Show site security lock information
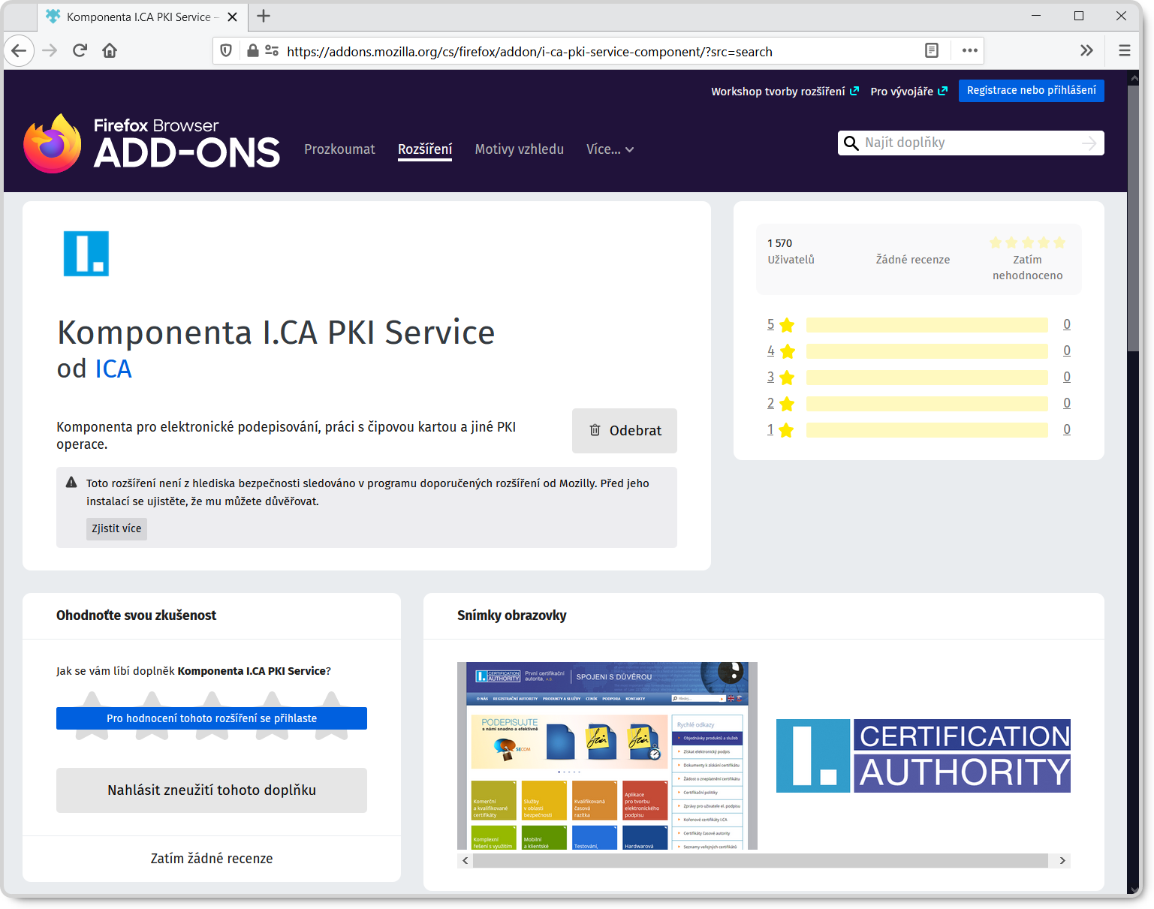The width and height of the screenshot is (1154, 909). point(253,51)
